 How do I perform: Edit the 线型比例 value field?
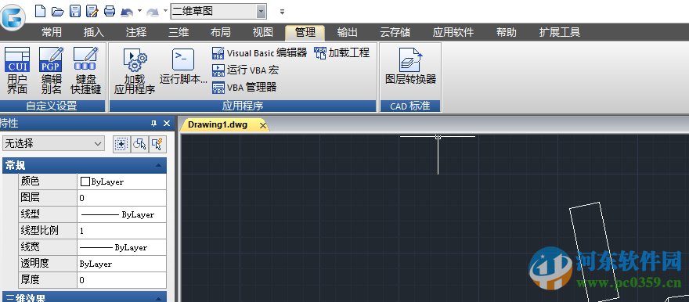[x=121, y=231]
